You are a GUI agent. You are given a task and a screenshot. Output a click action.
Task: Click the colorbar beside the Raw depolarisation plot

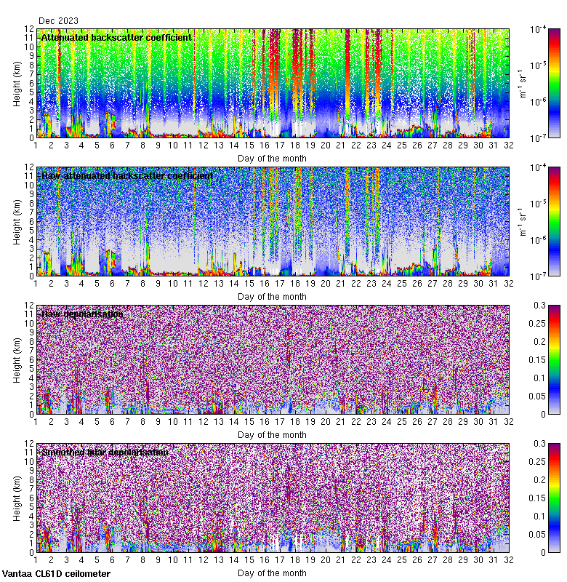(534, 359)
